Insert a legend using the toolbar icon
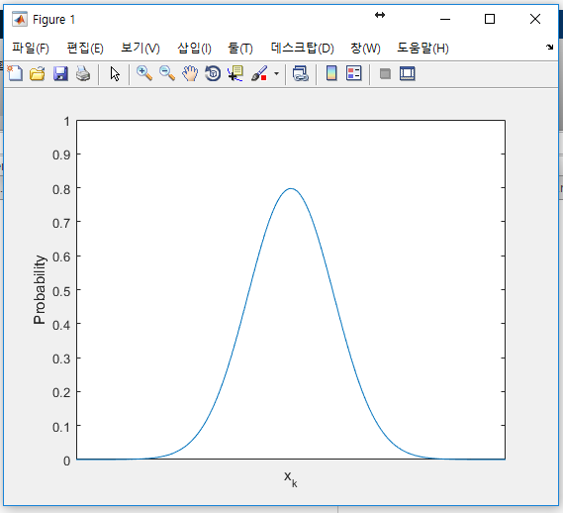Image resolution: width=563 pixels, height=513 pixels. pos(353,73)
